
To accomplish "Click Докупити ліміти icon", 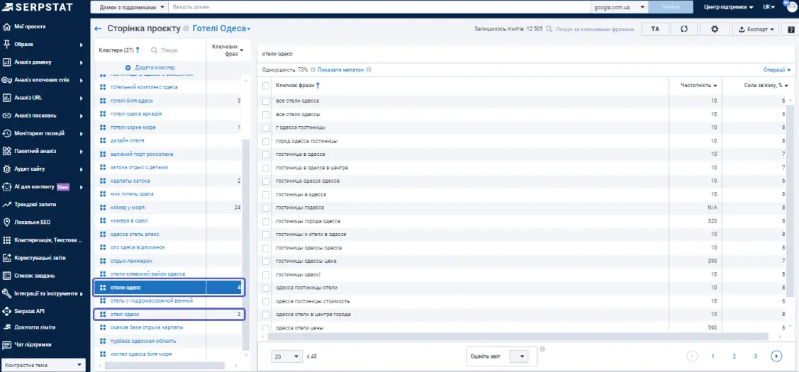I will tap(6, 327).
